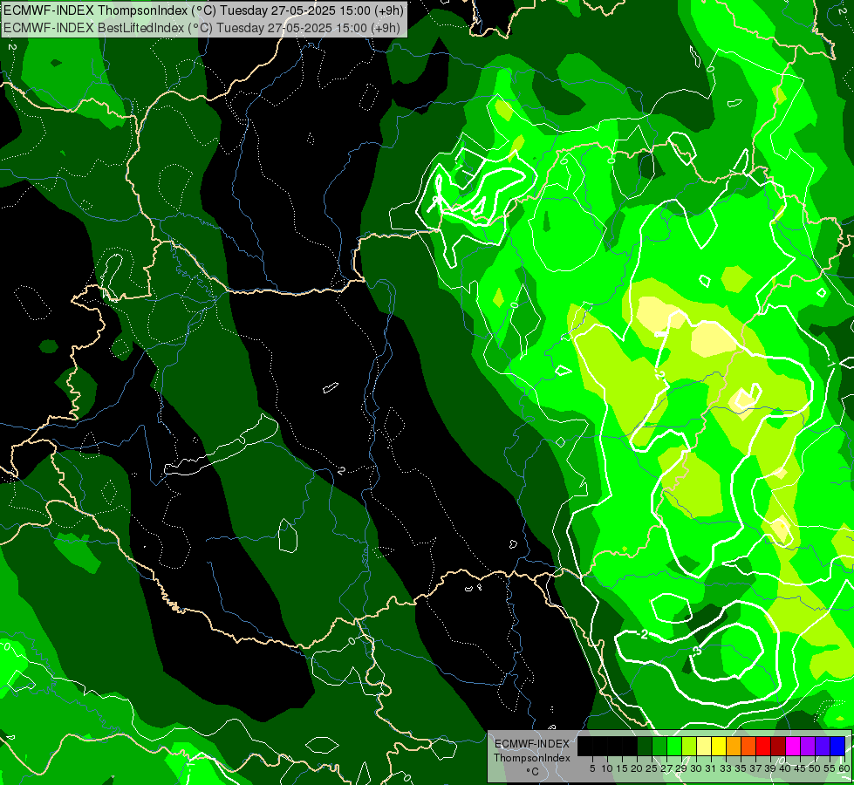Click the legend tick value 30
The width and height of the screenshot is (854, 785).
pos(696,768)
